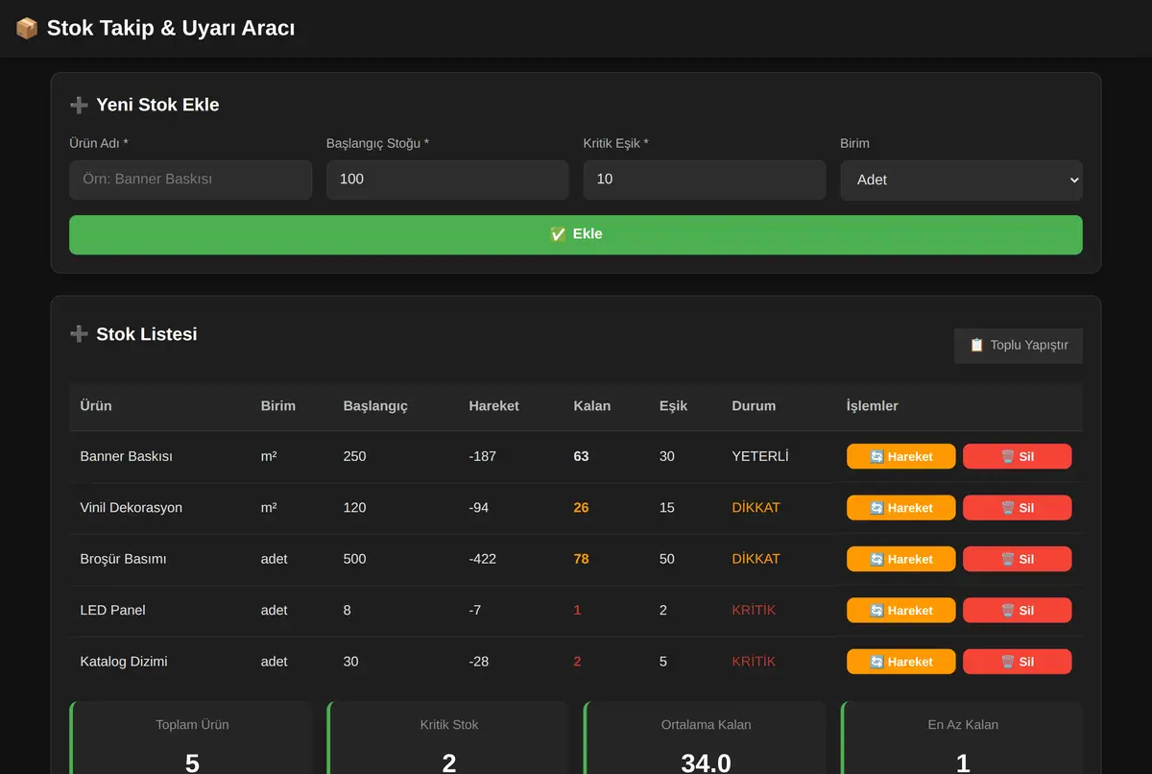The image size is (1152, 774).
Task: Click the Kalan column header
Action: click(x=591, y=406)
